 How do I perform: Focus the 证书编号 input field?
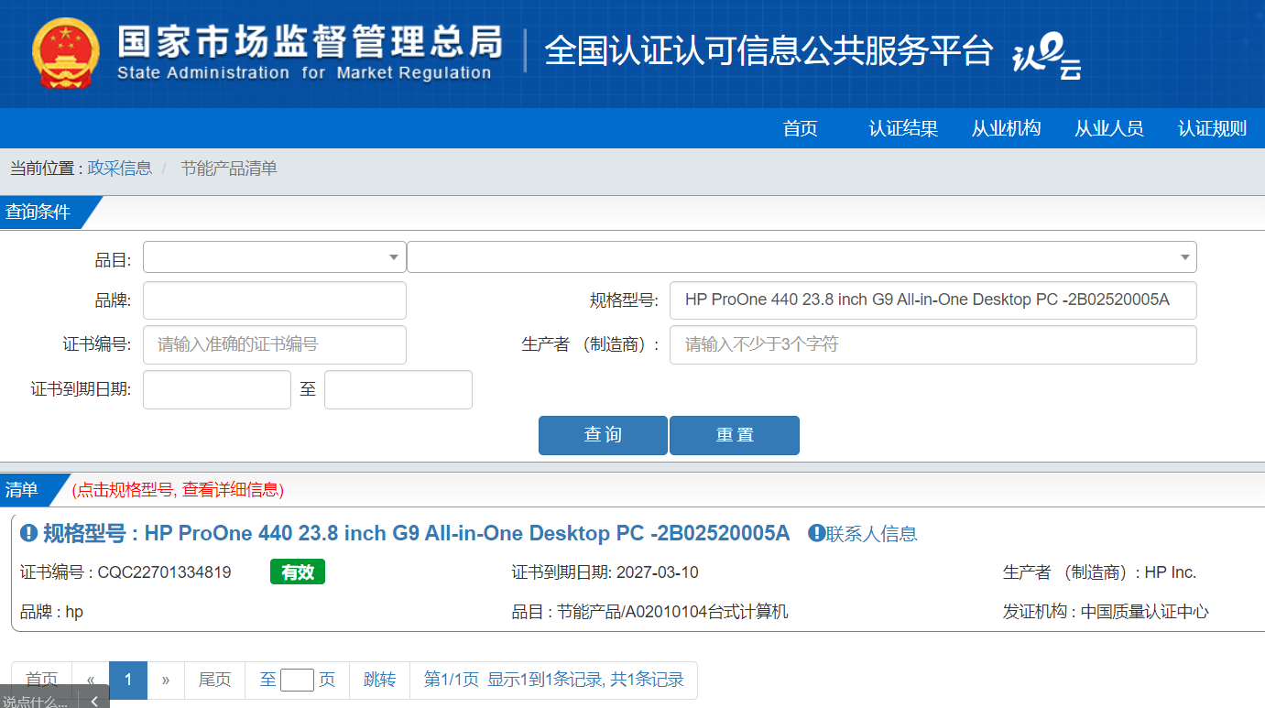275,344
